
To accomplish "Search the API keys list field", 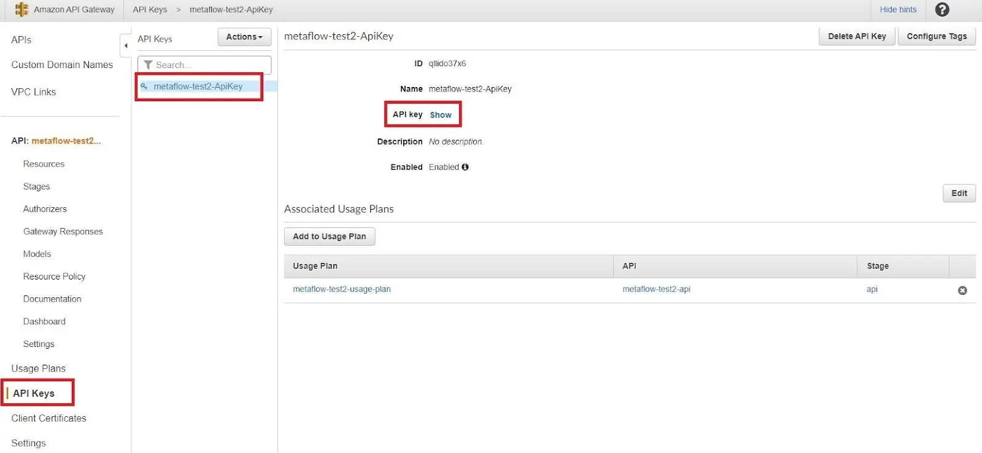I will pyautogui.click(x=204, y=65).
